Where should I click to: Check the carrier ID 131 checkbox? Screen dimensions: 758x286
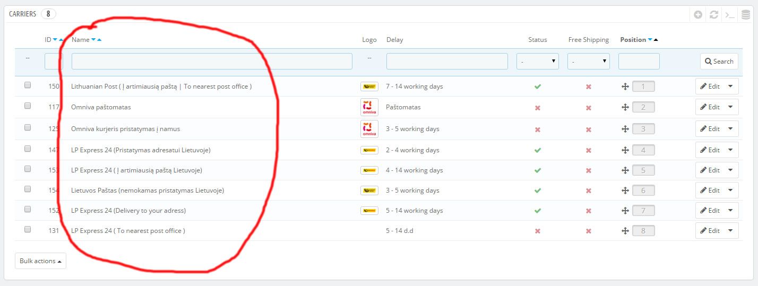28,229
